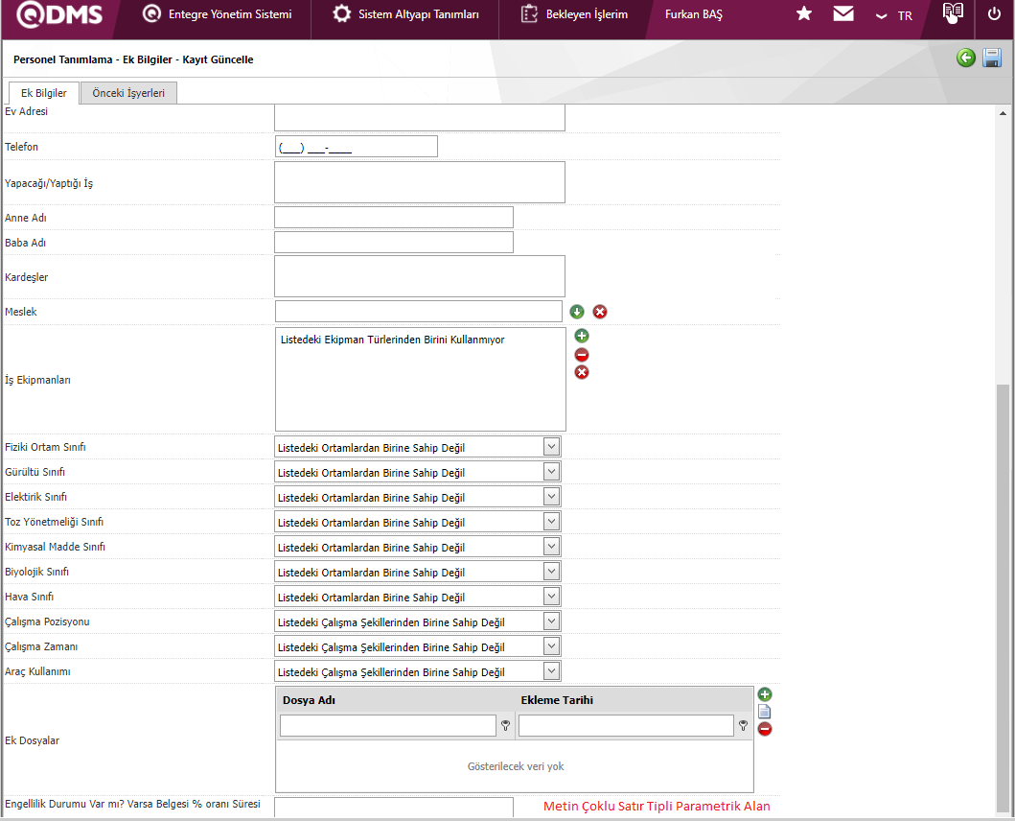This screenshot has width=1015, height=821.
Task: Open Elektirik Sınıfı dropdown
Action: click(x=551, y=497)
